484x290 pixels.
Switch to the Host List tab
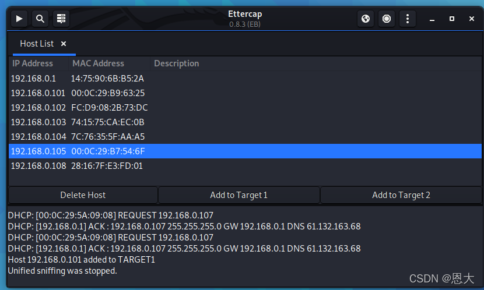tap(37, 44)
